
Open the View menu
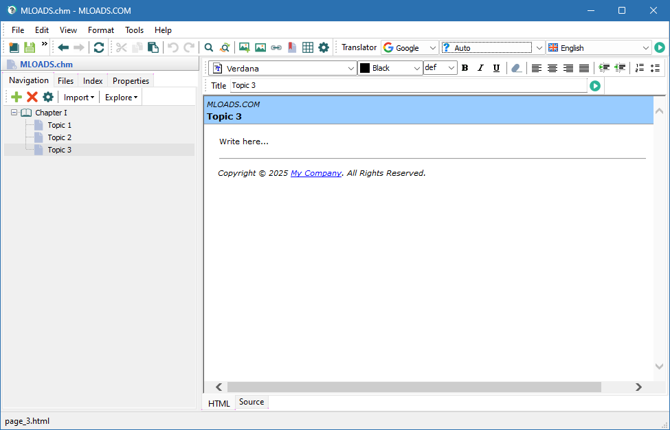(x=68, y=30)
